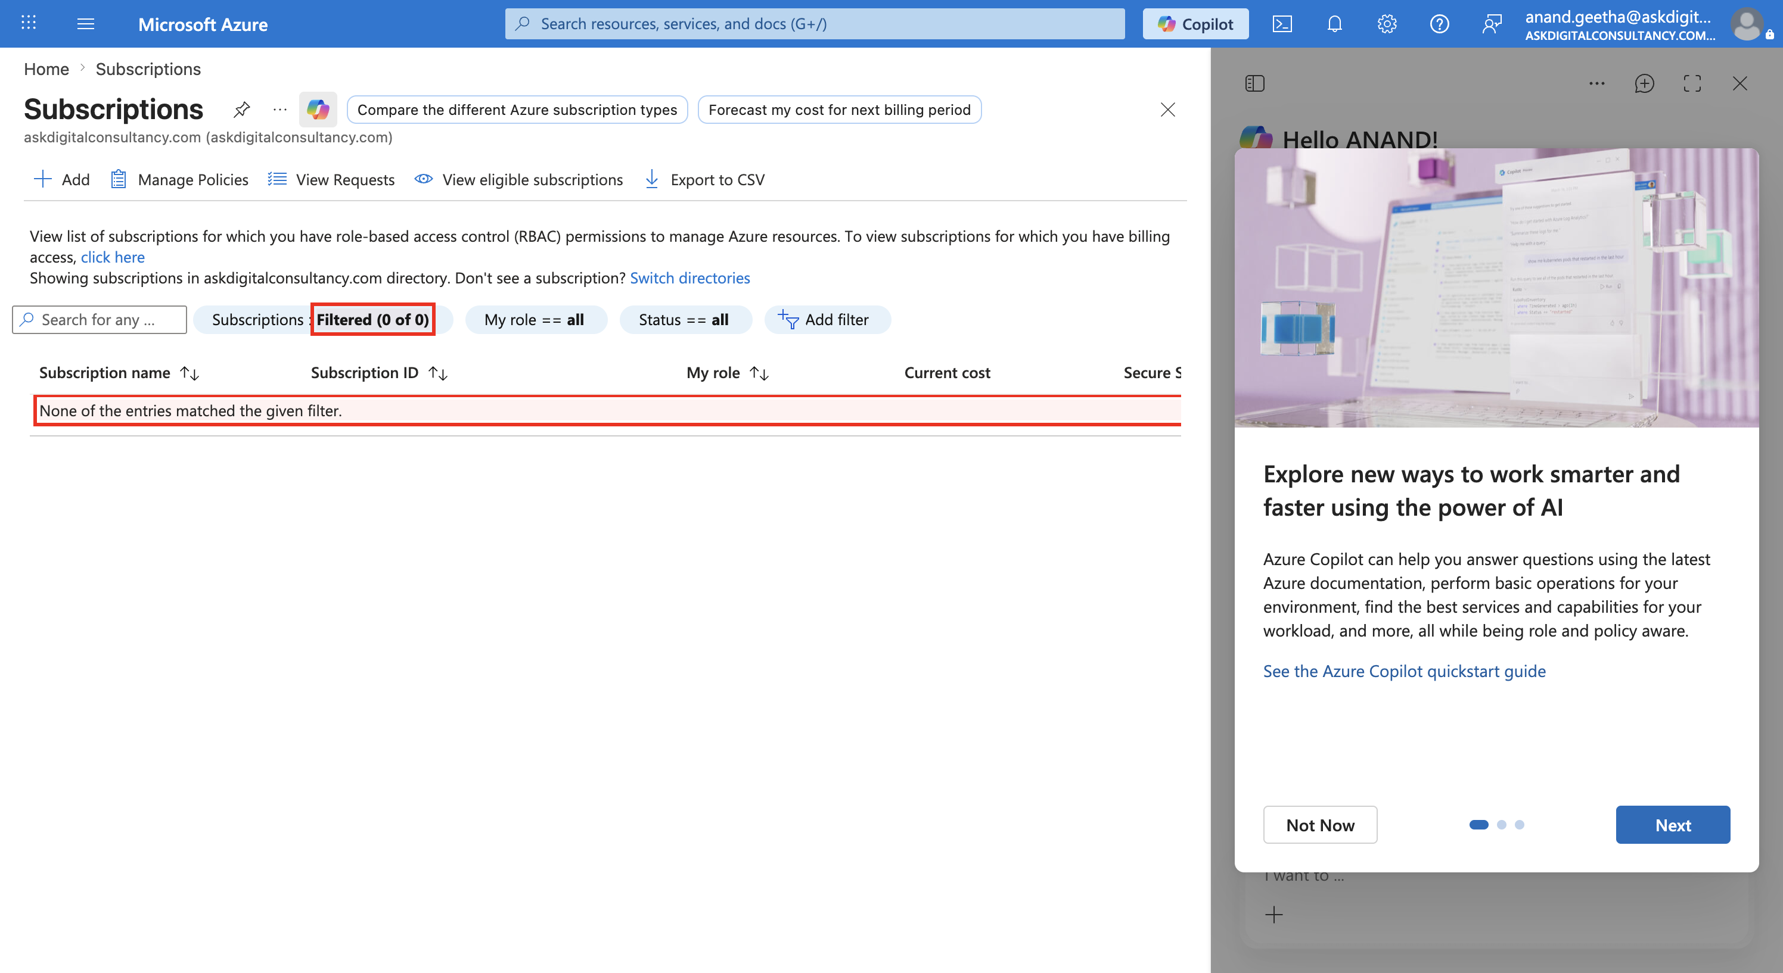The image size is (1783, 973).
Task: Open the Azure apps waffle menu
Action: click(x=29, y=23)
